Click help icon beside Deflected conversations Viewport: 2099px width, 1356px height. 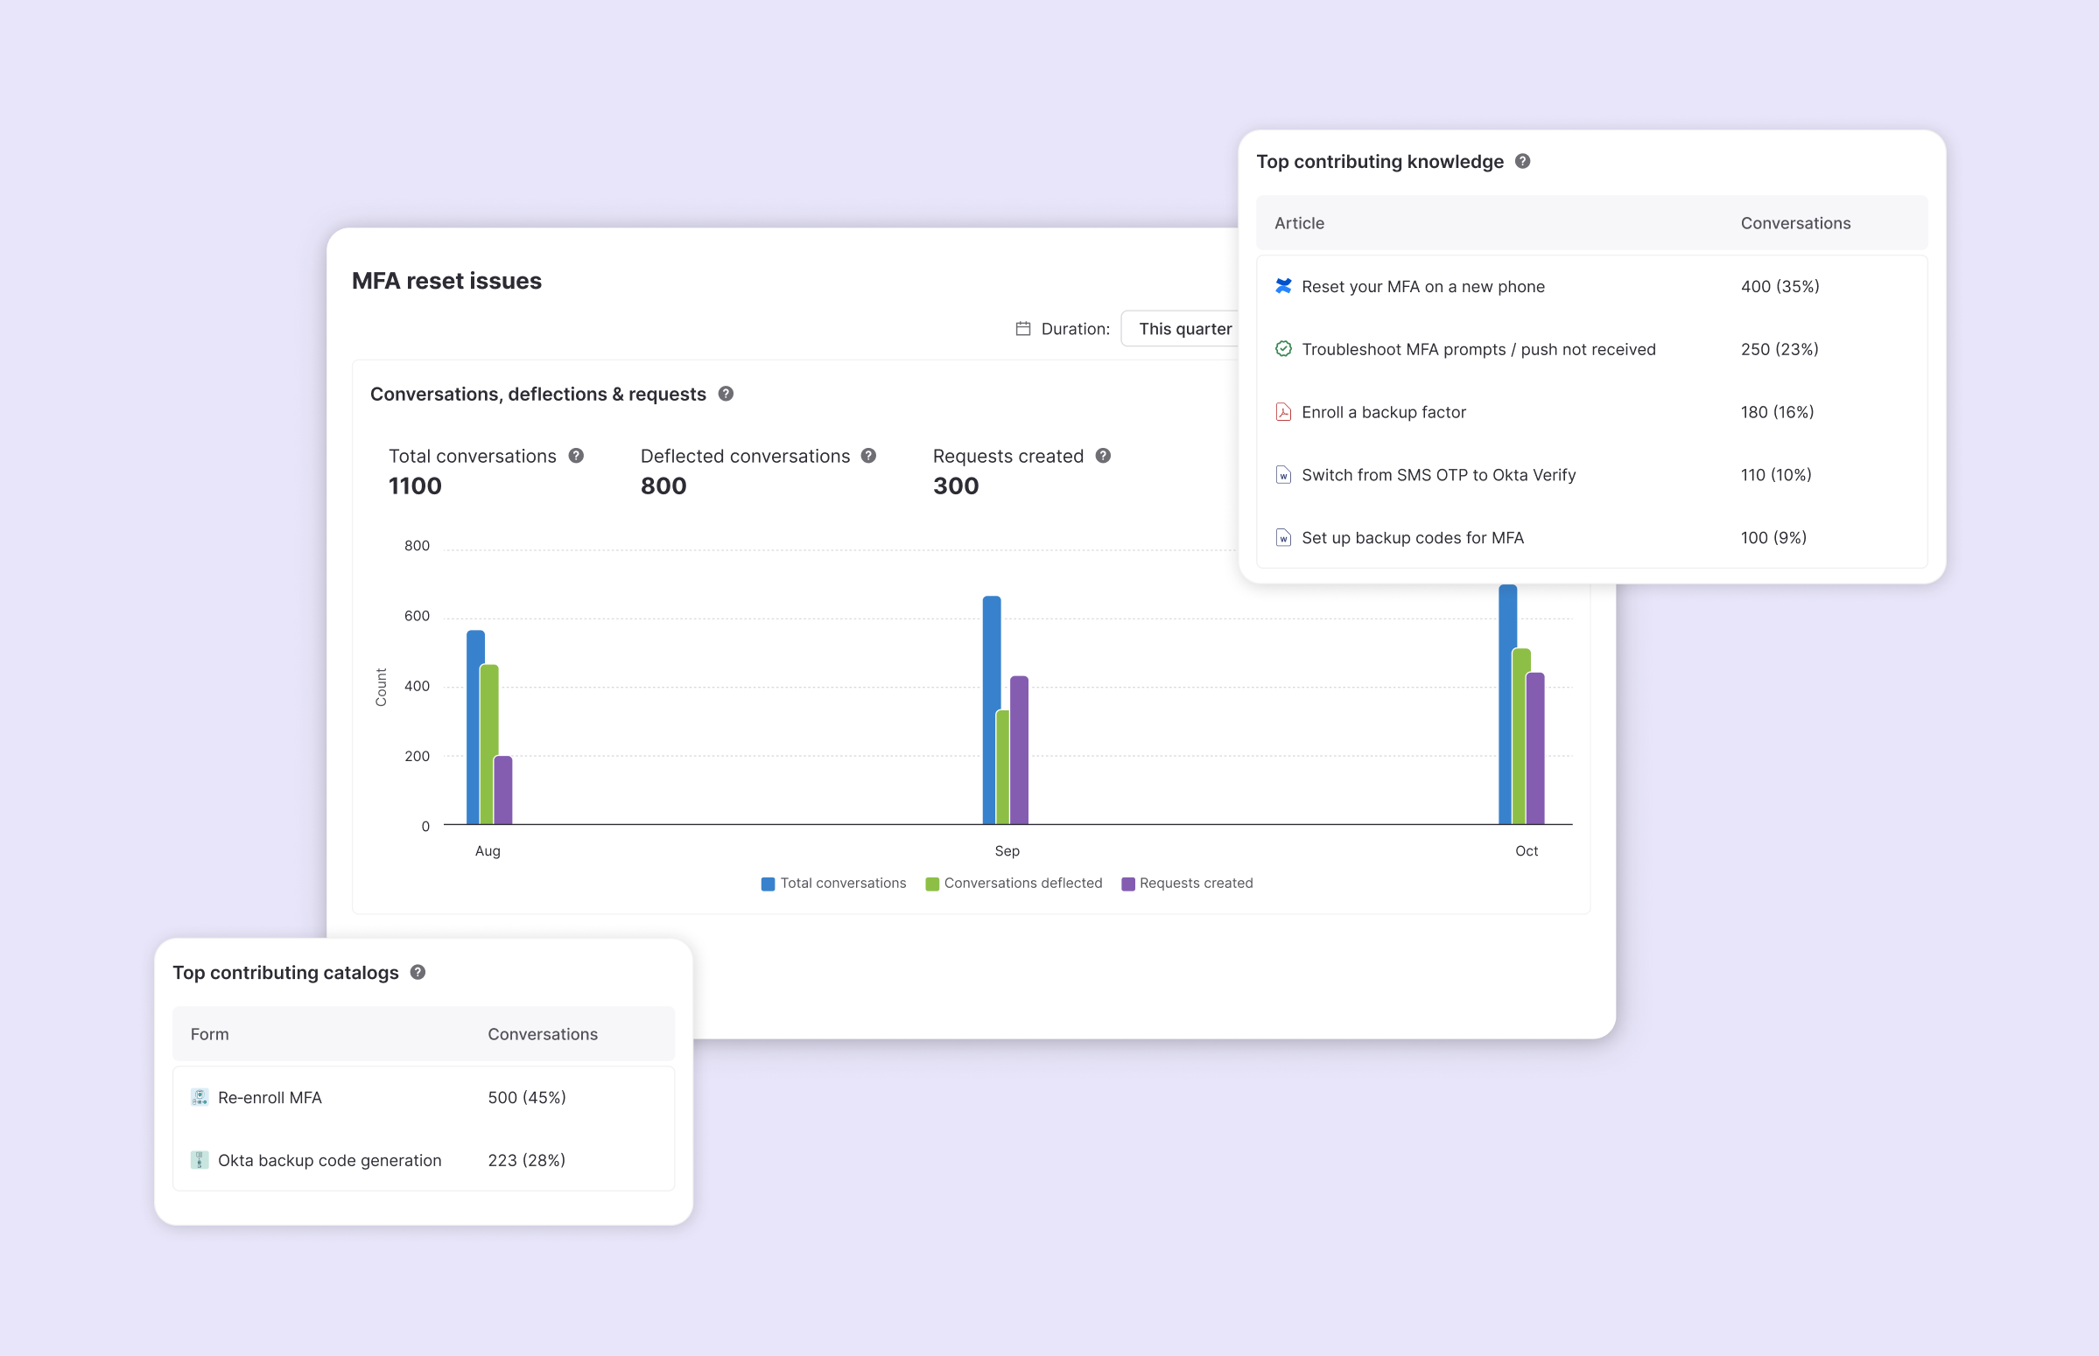868,456
